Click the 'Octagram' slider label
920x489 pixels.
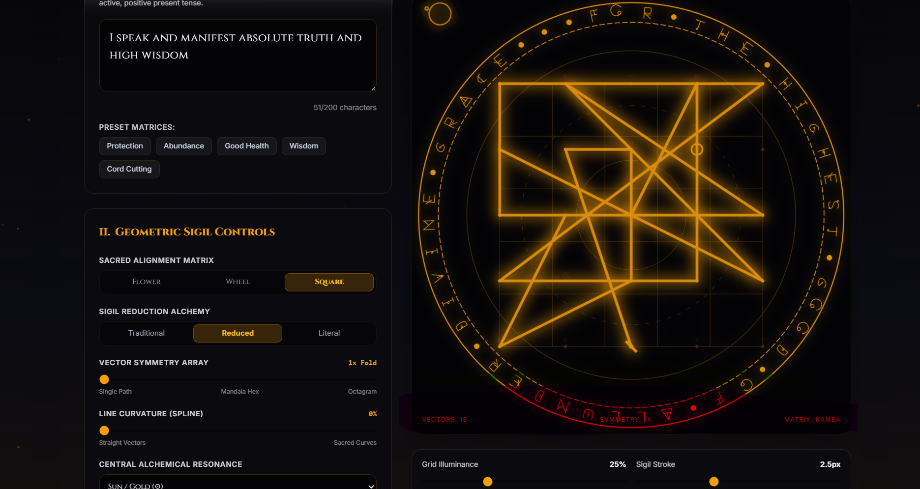[362, 392]
